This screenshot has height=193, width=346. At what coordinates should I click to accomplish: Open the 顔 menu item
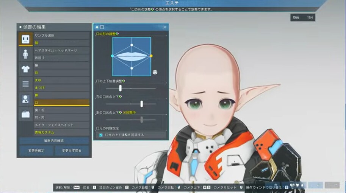click(61, 43)
